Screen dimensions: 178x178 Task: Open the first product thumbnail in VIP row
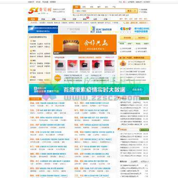click(x=60, y=65)
